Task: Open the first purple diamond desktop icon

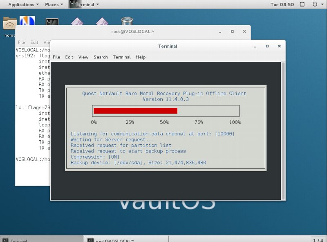Action: click(x=77, y=21)
